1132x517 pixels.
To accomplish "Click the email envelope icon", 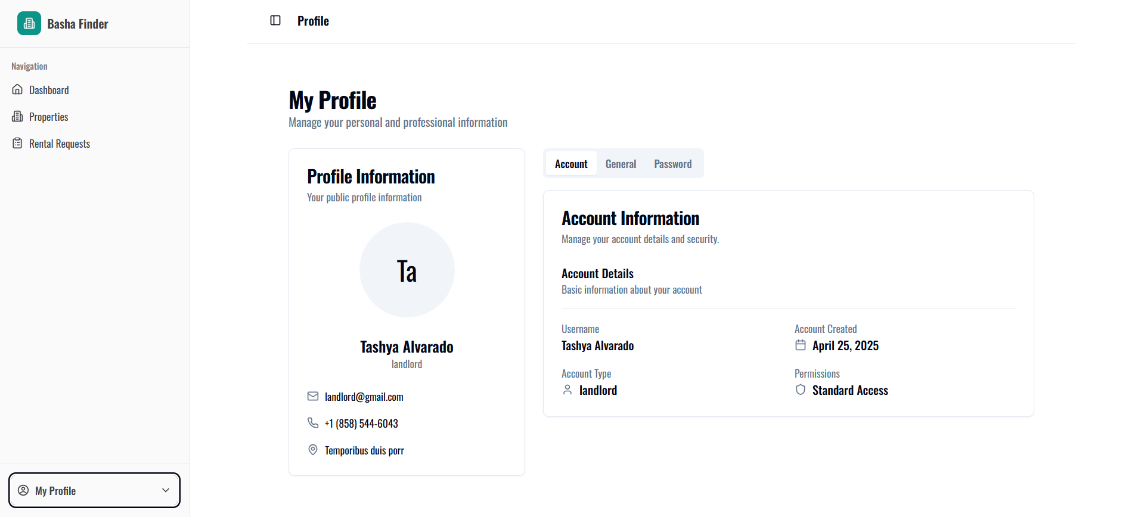I will pyautogui.click(x=313, y=397).
